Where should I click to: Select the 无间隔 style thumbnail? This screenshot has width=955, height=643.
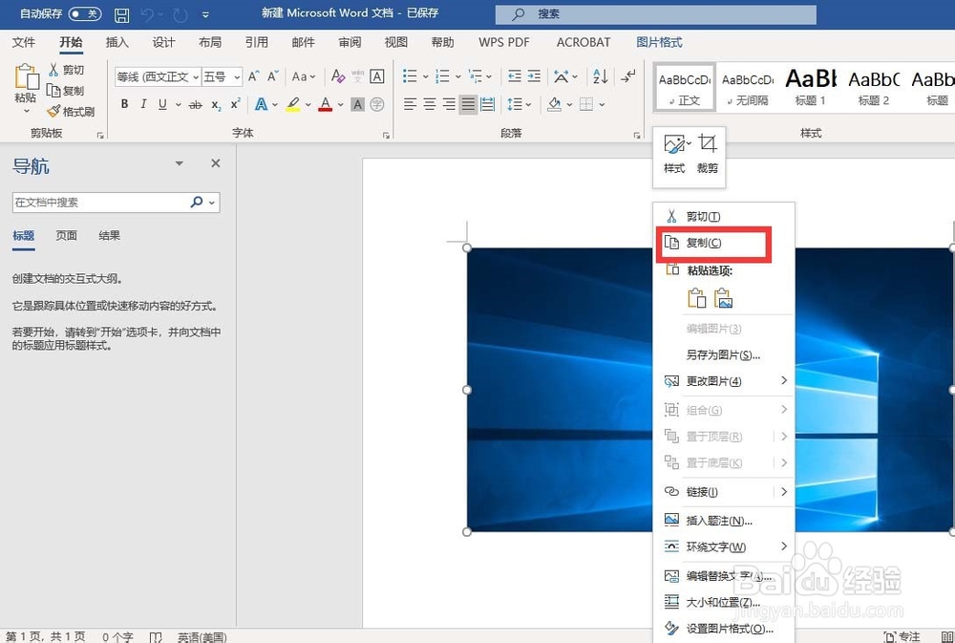coord(748,87)
